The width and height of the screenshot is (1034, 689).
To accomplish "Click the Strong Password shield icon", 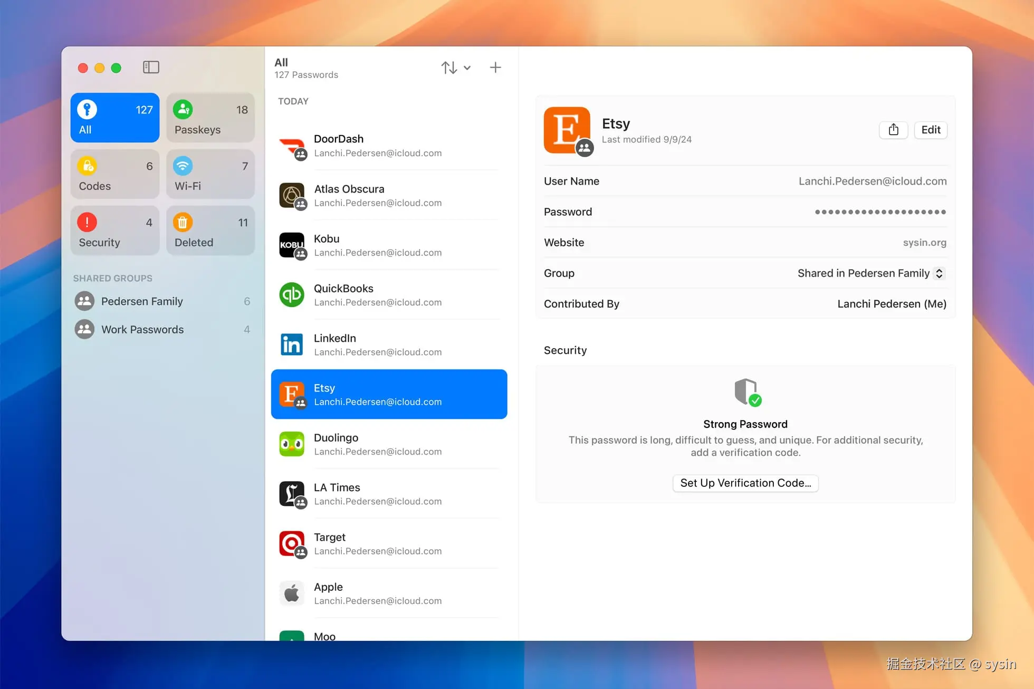I will [x=745, y=393].
